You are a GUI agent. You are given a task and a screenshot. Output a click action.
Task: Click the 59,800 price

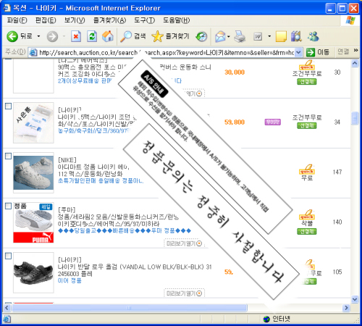(x=235, y=122)
